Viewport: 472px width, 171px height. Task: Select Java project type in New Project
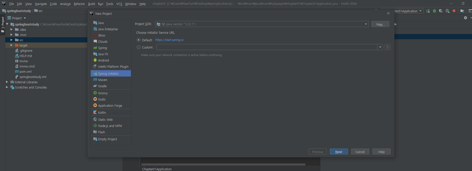[x=111, y=23]
